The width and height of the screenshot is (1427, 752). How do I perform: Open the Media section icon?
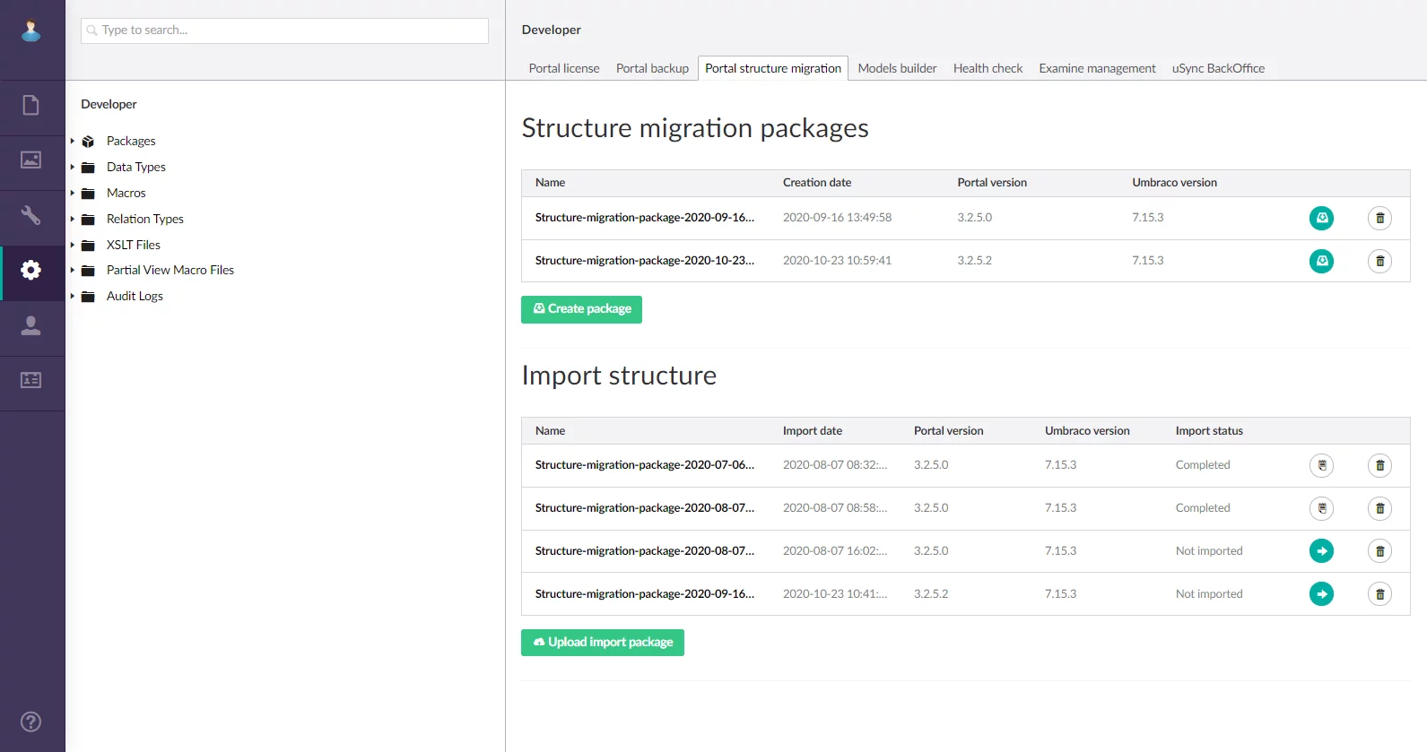pos(31,160)
